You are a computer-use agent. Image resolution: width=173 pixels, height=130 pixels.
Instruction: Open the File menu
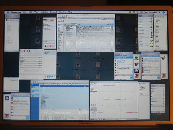[25, 12]
